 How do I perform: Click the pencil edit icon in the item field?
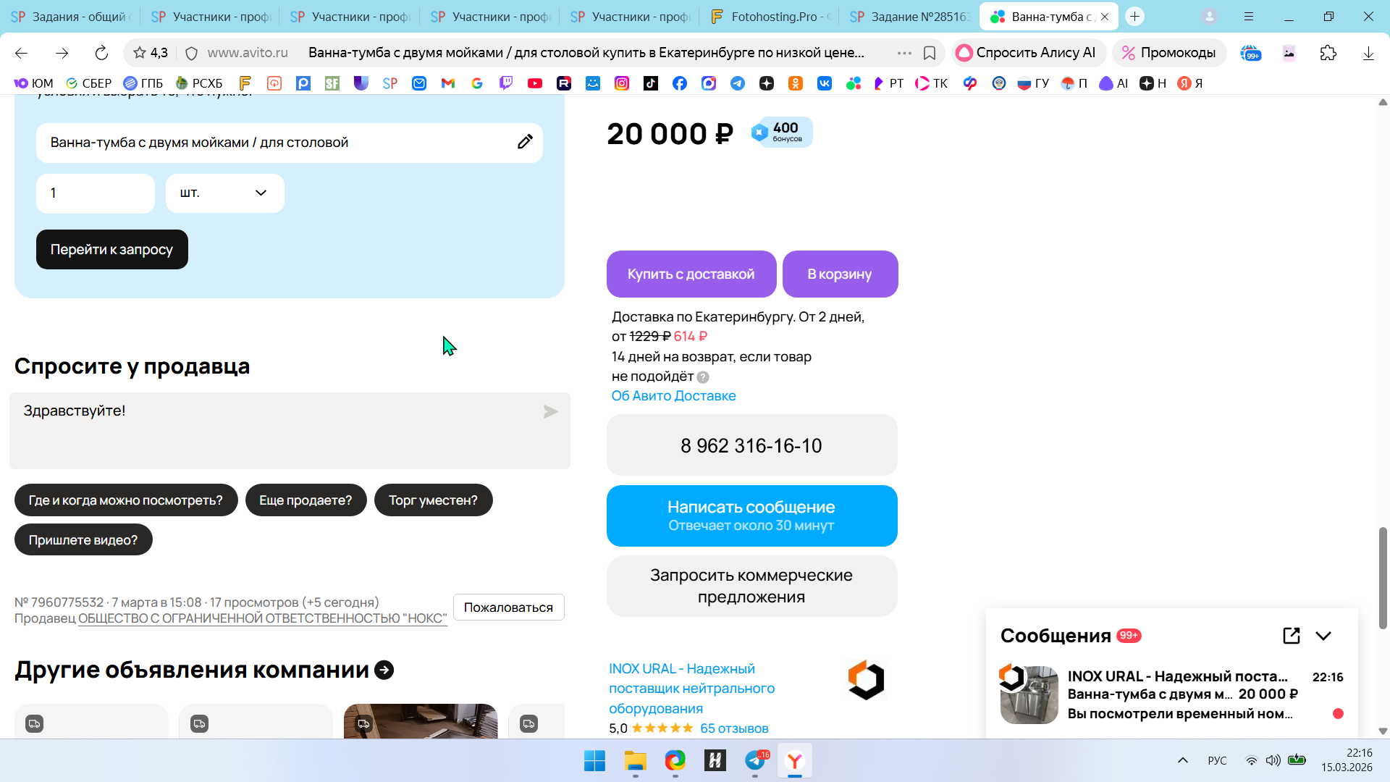(525, 142)
